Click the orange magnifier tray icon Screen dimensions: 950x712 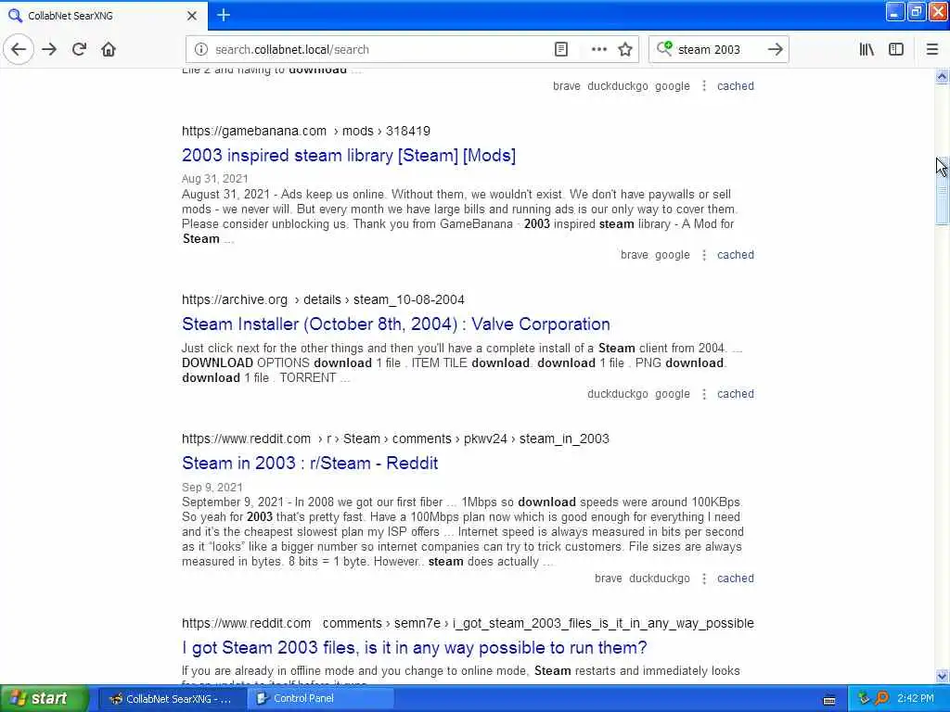(x=881, y=699)
